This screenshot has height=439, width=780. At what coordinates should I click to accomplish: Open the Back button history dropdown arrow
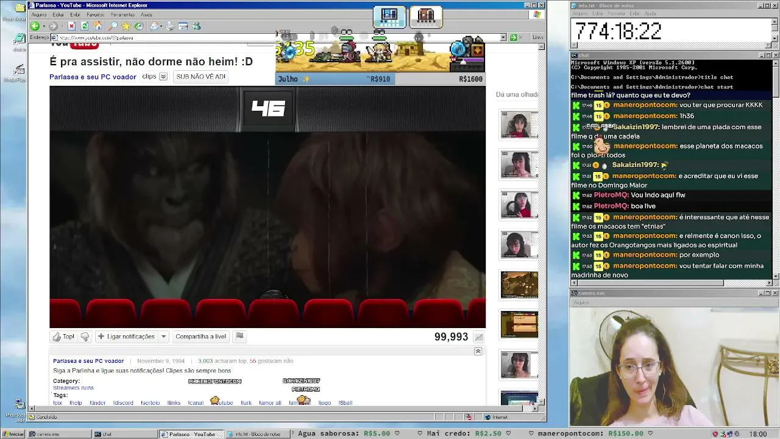[43, 26]
